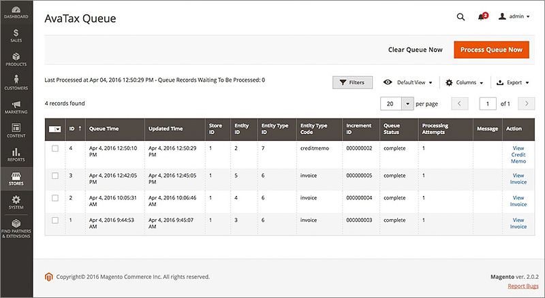Open the Content sidebar icon
The width and height of the screenshot is (545, 298).
pyautogui.click(x=16, y=131)
